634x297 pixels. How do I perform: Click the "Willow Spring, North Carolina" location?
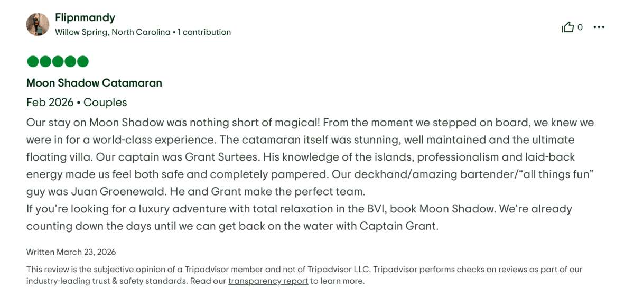pos(113,32)
